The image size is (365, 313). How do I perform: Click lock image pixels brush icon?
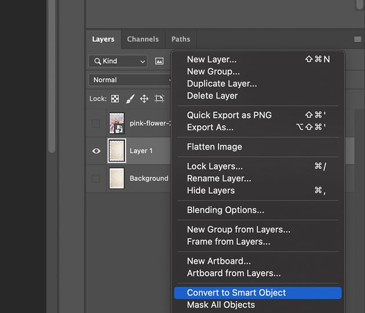coord(130,99)
